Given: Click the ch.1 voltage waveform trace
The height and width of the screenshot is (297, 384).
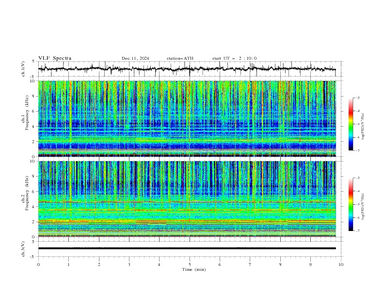Looking at the screenshot, I should 187,69.
